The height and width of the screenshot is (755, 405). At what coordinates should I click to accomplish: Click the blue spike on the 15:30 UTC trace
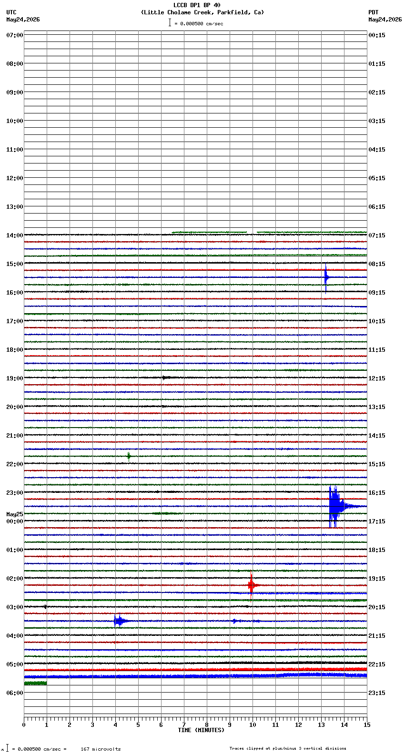pyautogui.click(x=326, y=277)
